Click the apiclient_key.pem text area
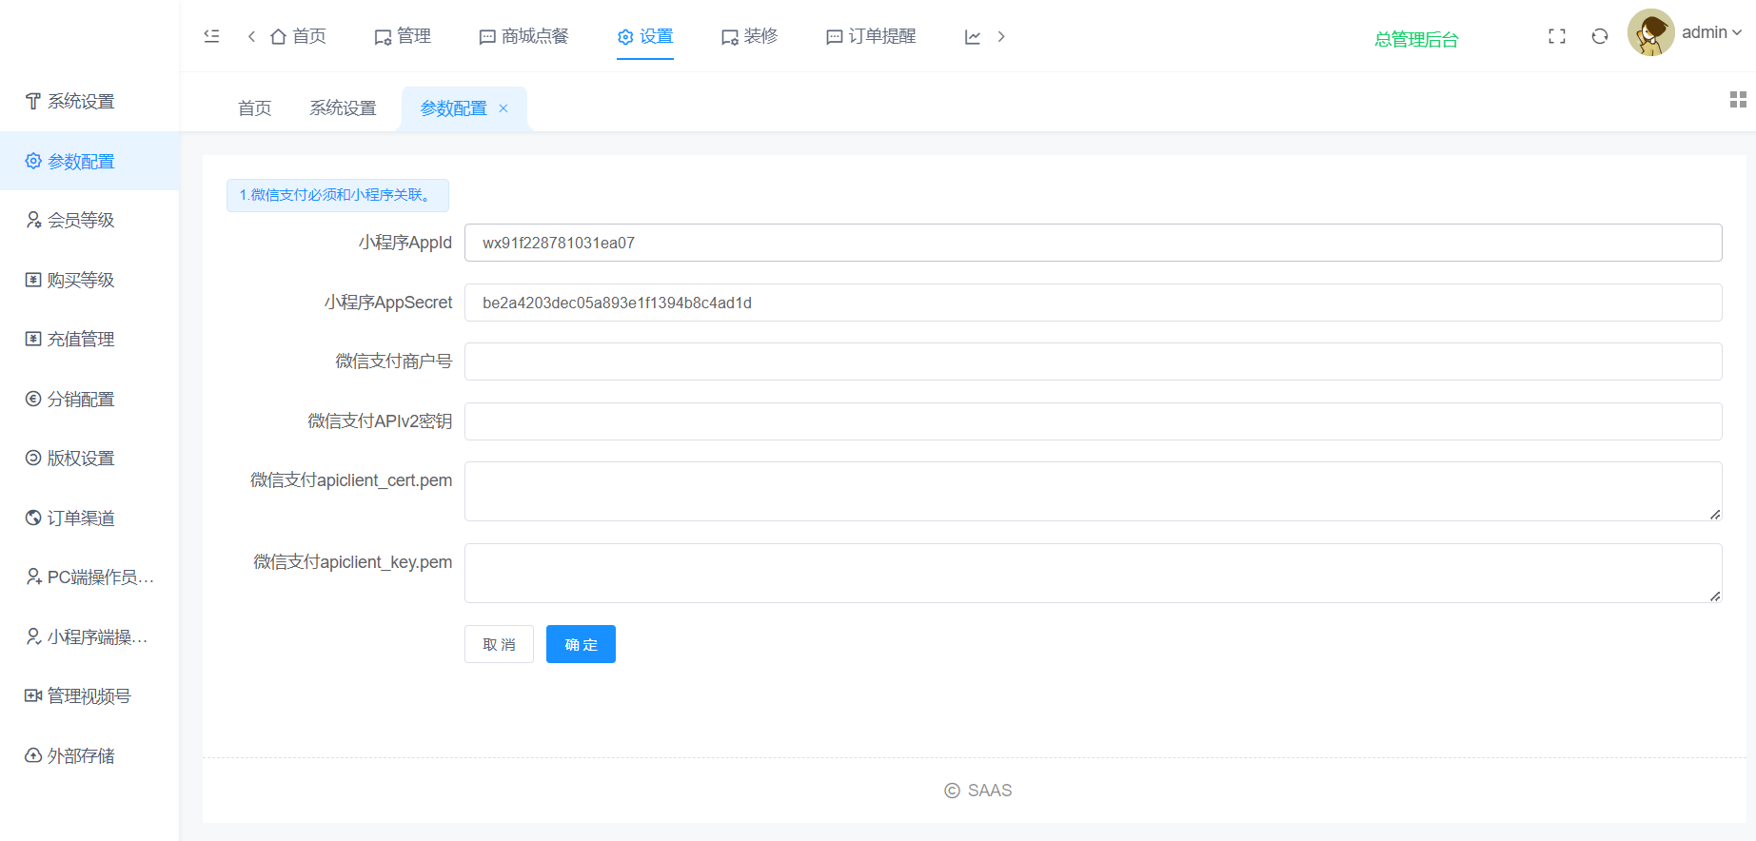This screenshot has height=841, width=1756. pos(1093,573)
